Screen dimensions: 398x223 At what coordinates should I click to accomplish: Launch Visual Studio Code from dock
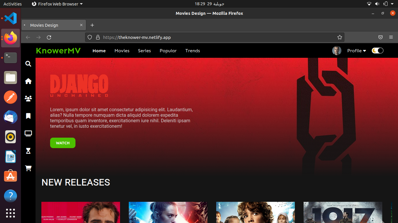coord(10,19)
